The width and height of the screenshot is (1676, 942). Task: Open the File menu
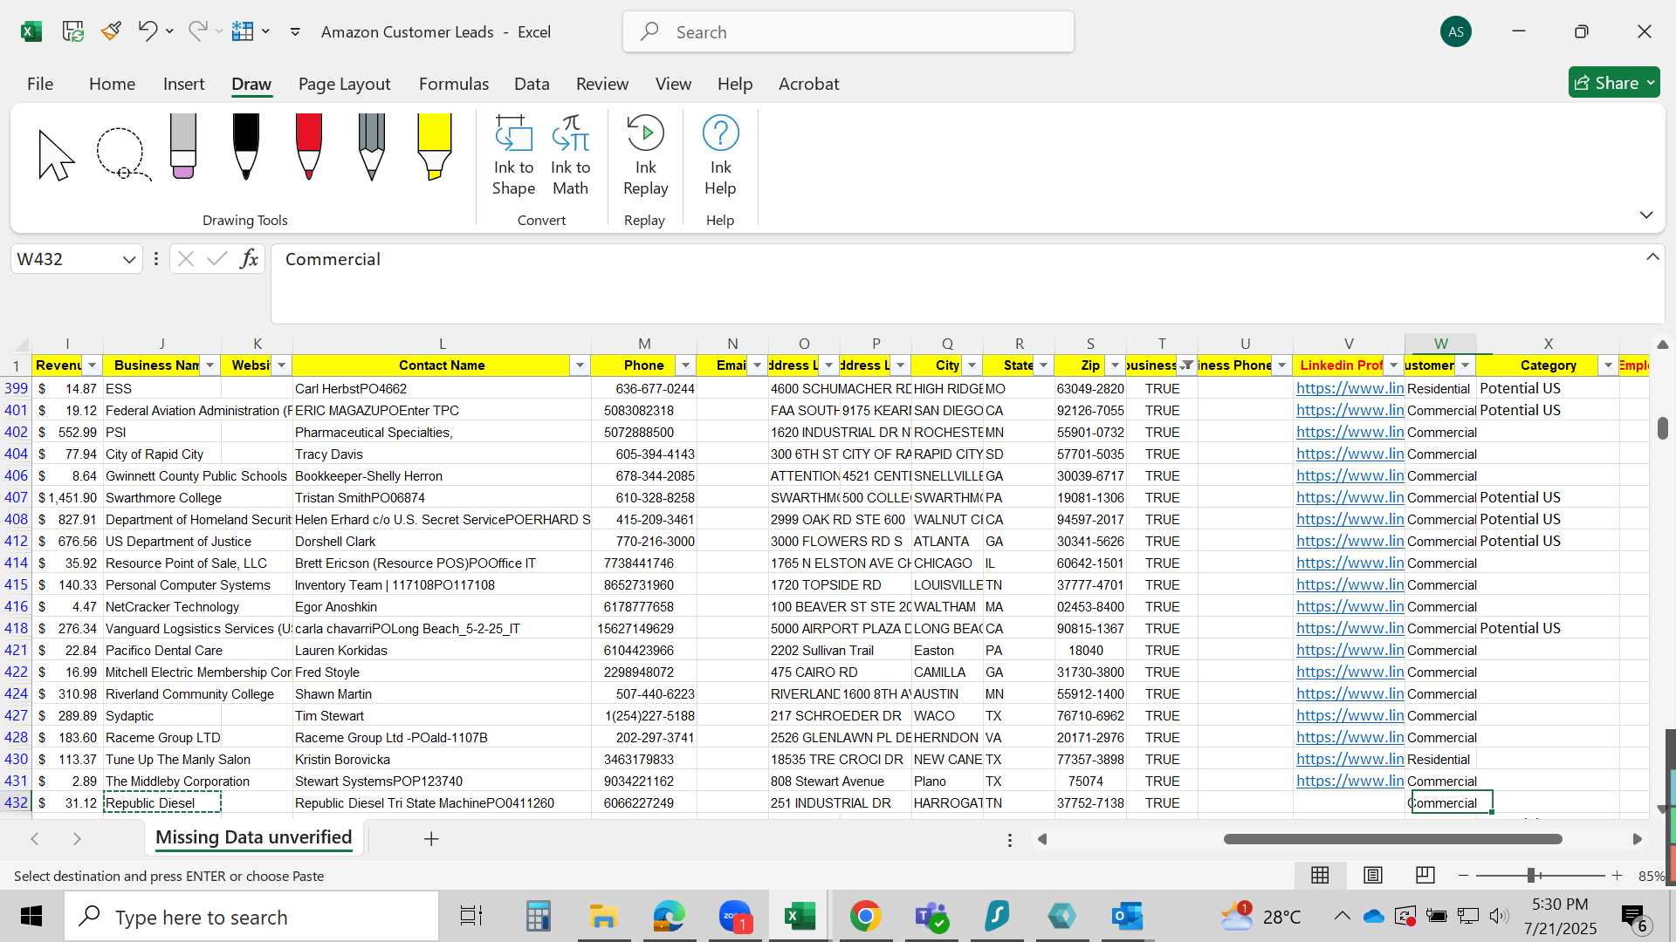(x=40, y=84)
